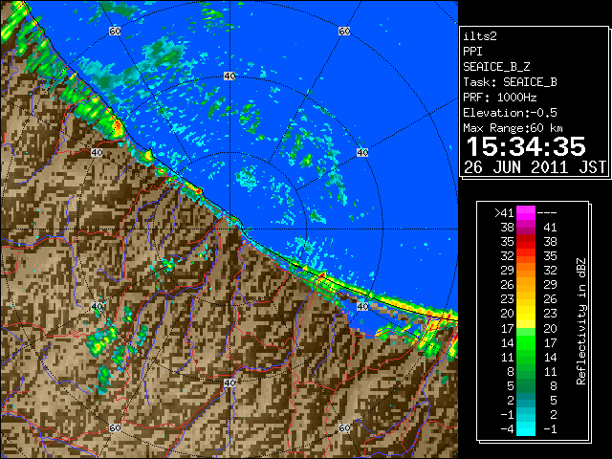This screenshot has width=612, height=459.
Task: Pick the bright green 14 dBZ color band
Action: pos(526,342)
